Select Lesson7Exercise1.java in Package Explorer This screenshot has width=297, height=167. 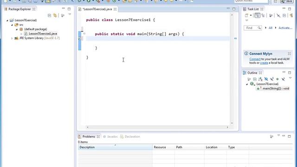coord(43,34)
